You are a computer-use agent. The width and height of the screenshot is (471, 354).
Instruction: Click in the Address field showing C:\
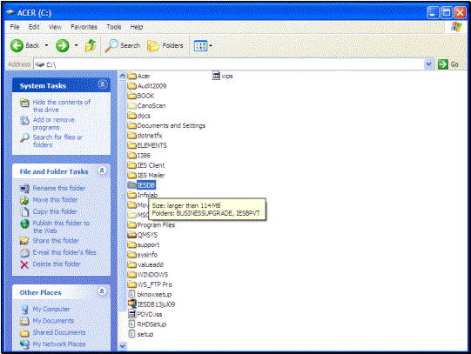pos(229,64)
